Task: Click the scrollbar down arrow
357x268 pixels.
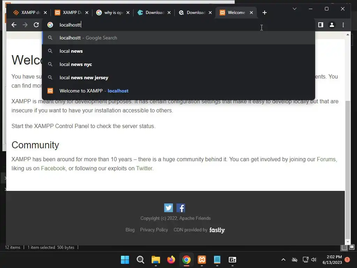Action: tap(348, 241)
